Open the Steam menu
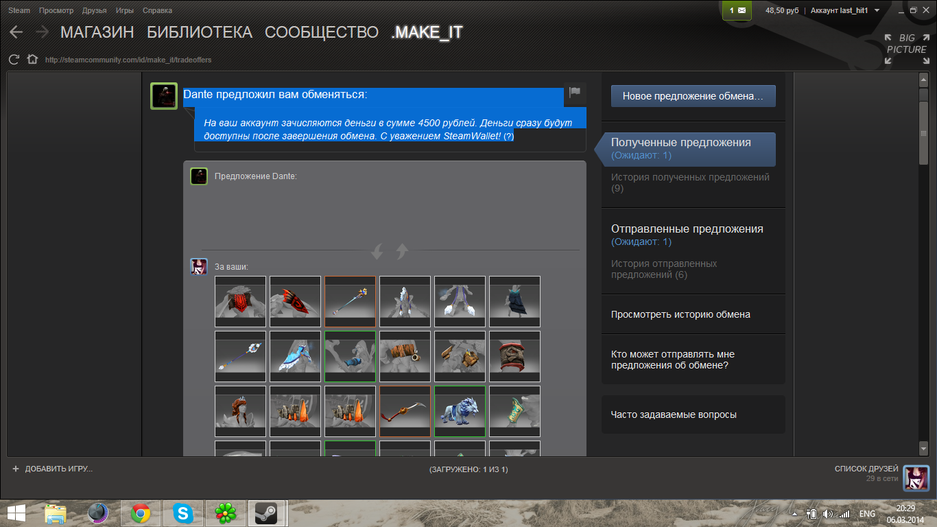Screen dimensions: 937x527 click(x=19, y=10)
